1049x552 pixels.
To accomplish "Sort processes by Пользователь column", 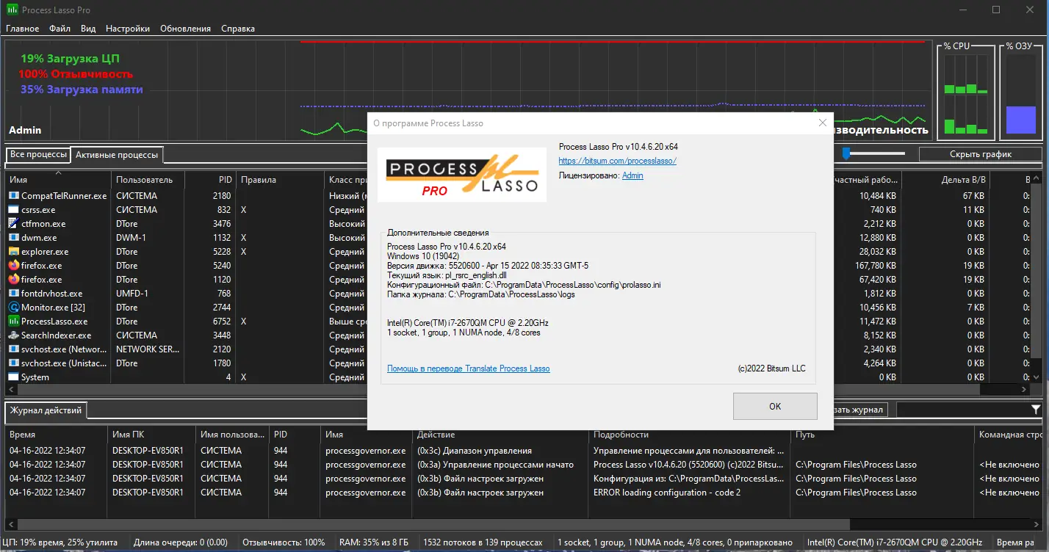I will (148, 180).
